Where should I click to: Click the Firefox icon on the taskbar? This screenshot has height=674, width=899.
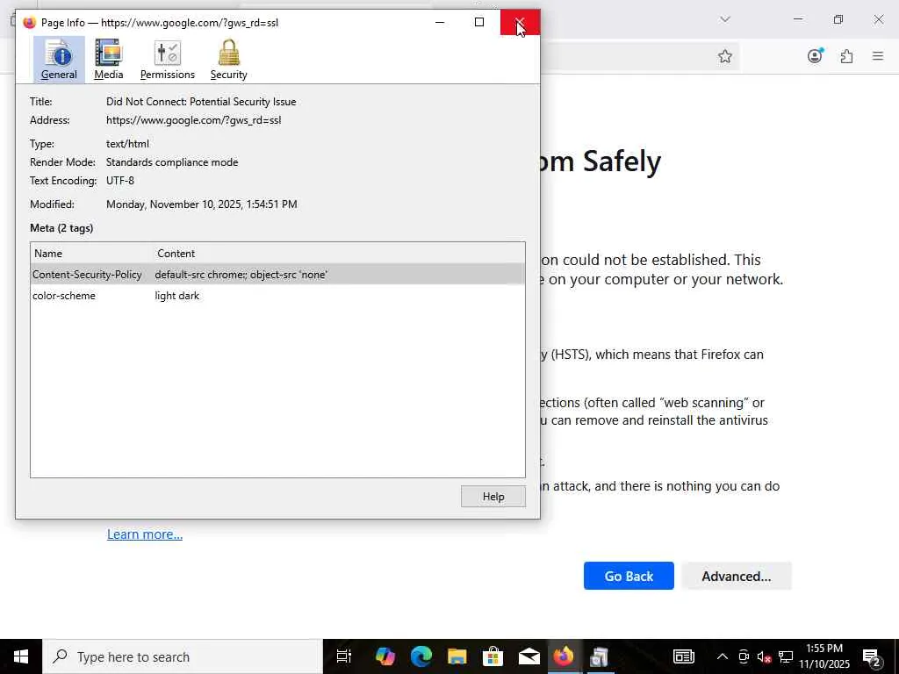coord(564,656)
